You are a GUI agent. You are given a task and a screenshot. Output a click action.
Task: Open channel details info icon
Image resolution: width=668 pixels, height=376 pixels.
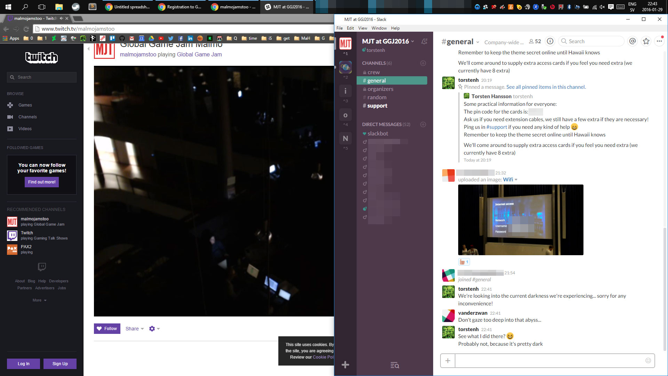[550, 41]
